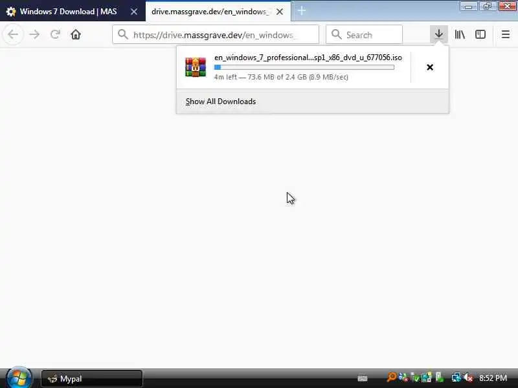The height and width of the screenshot is (388, 518).
Task: Toggle the Downloads panel arrow button
Action: pos(439,34)
